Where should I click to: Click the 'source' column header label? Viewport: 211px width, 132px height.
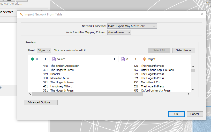pos(61,59)
